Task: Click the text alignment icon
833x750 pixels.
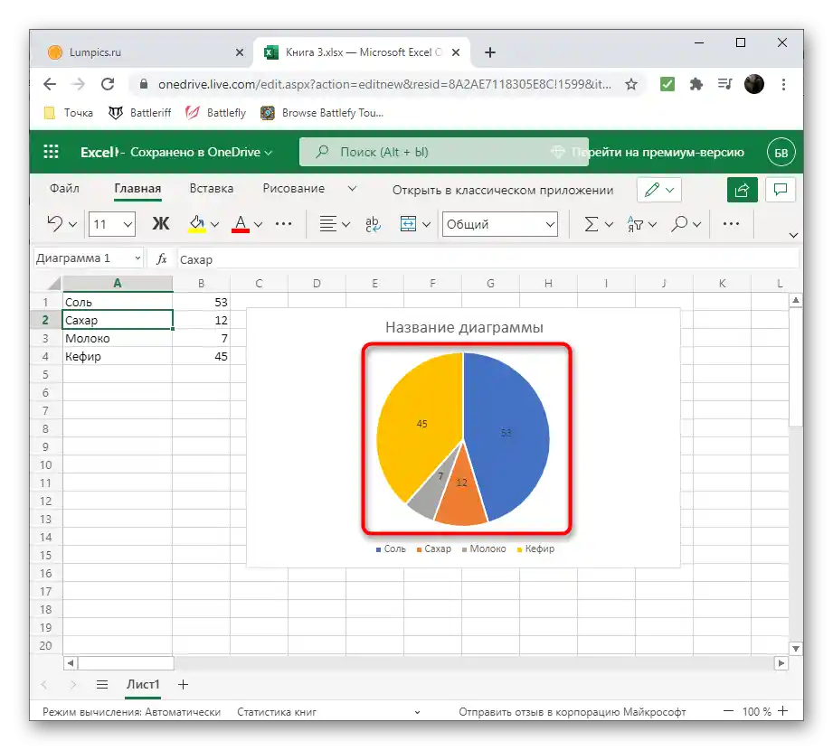Action: [327, 224]
